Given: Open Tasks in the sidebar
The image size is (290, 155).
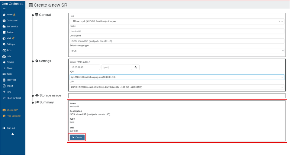Looking at the screenshot, I should (x=9, y=74).
